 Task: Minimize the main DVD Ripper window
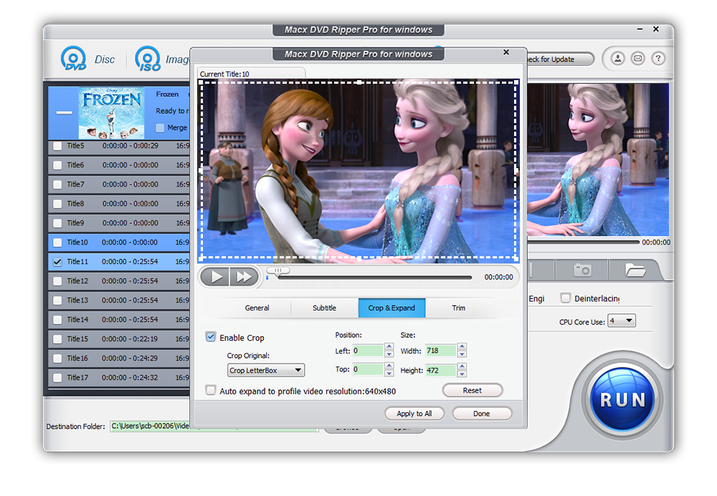coord(640,29)
